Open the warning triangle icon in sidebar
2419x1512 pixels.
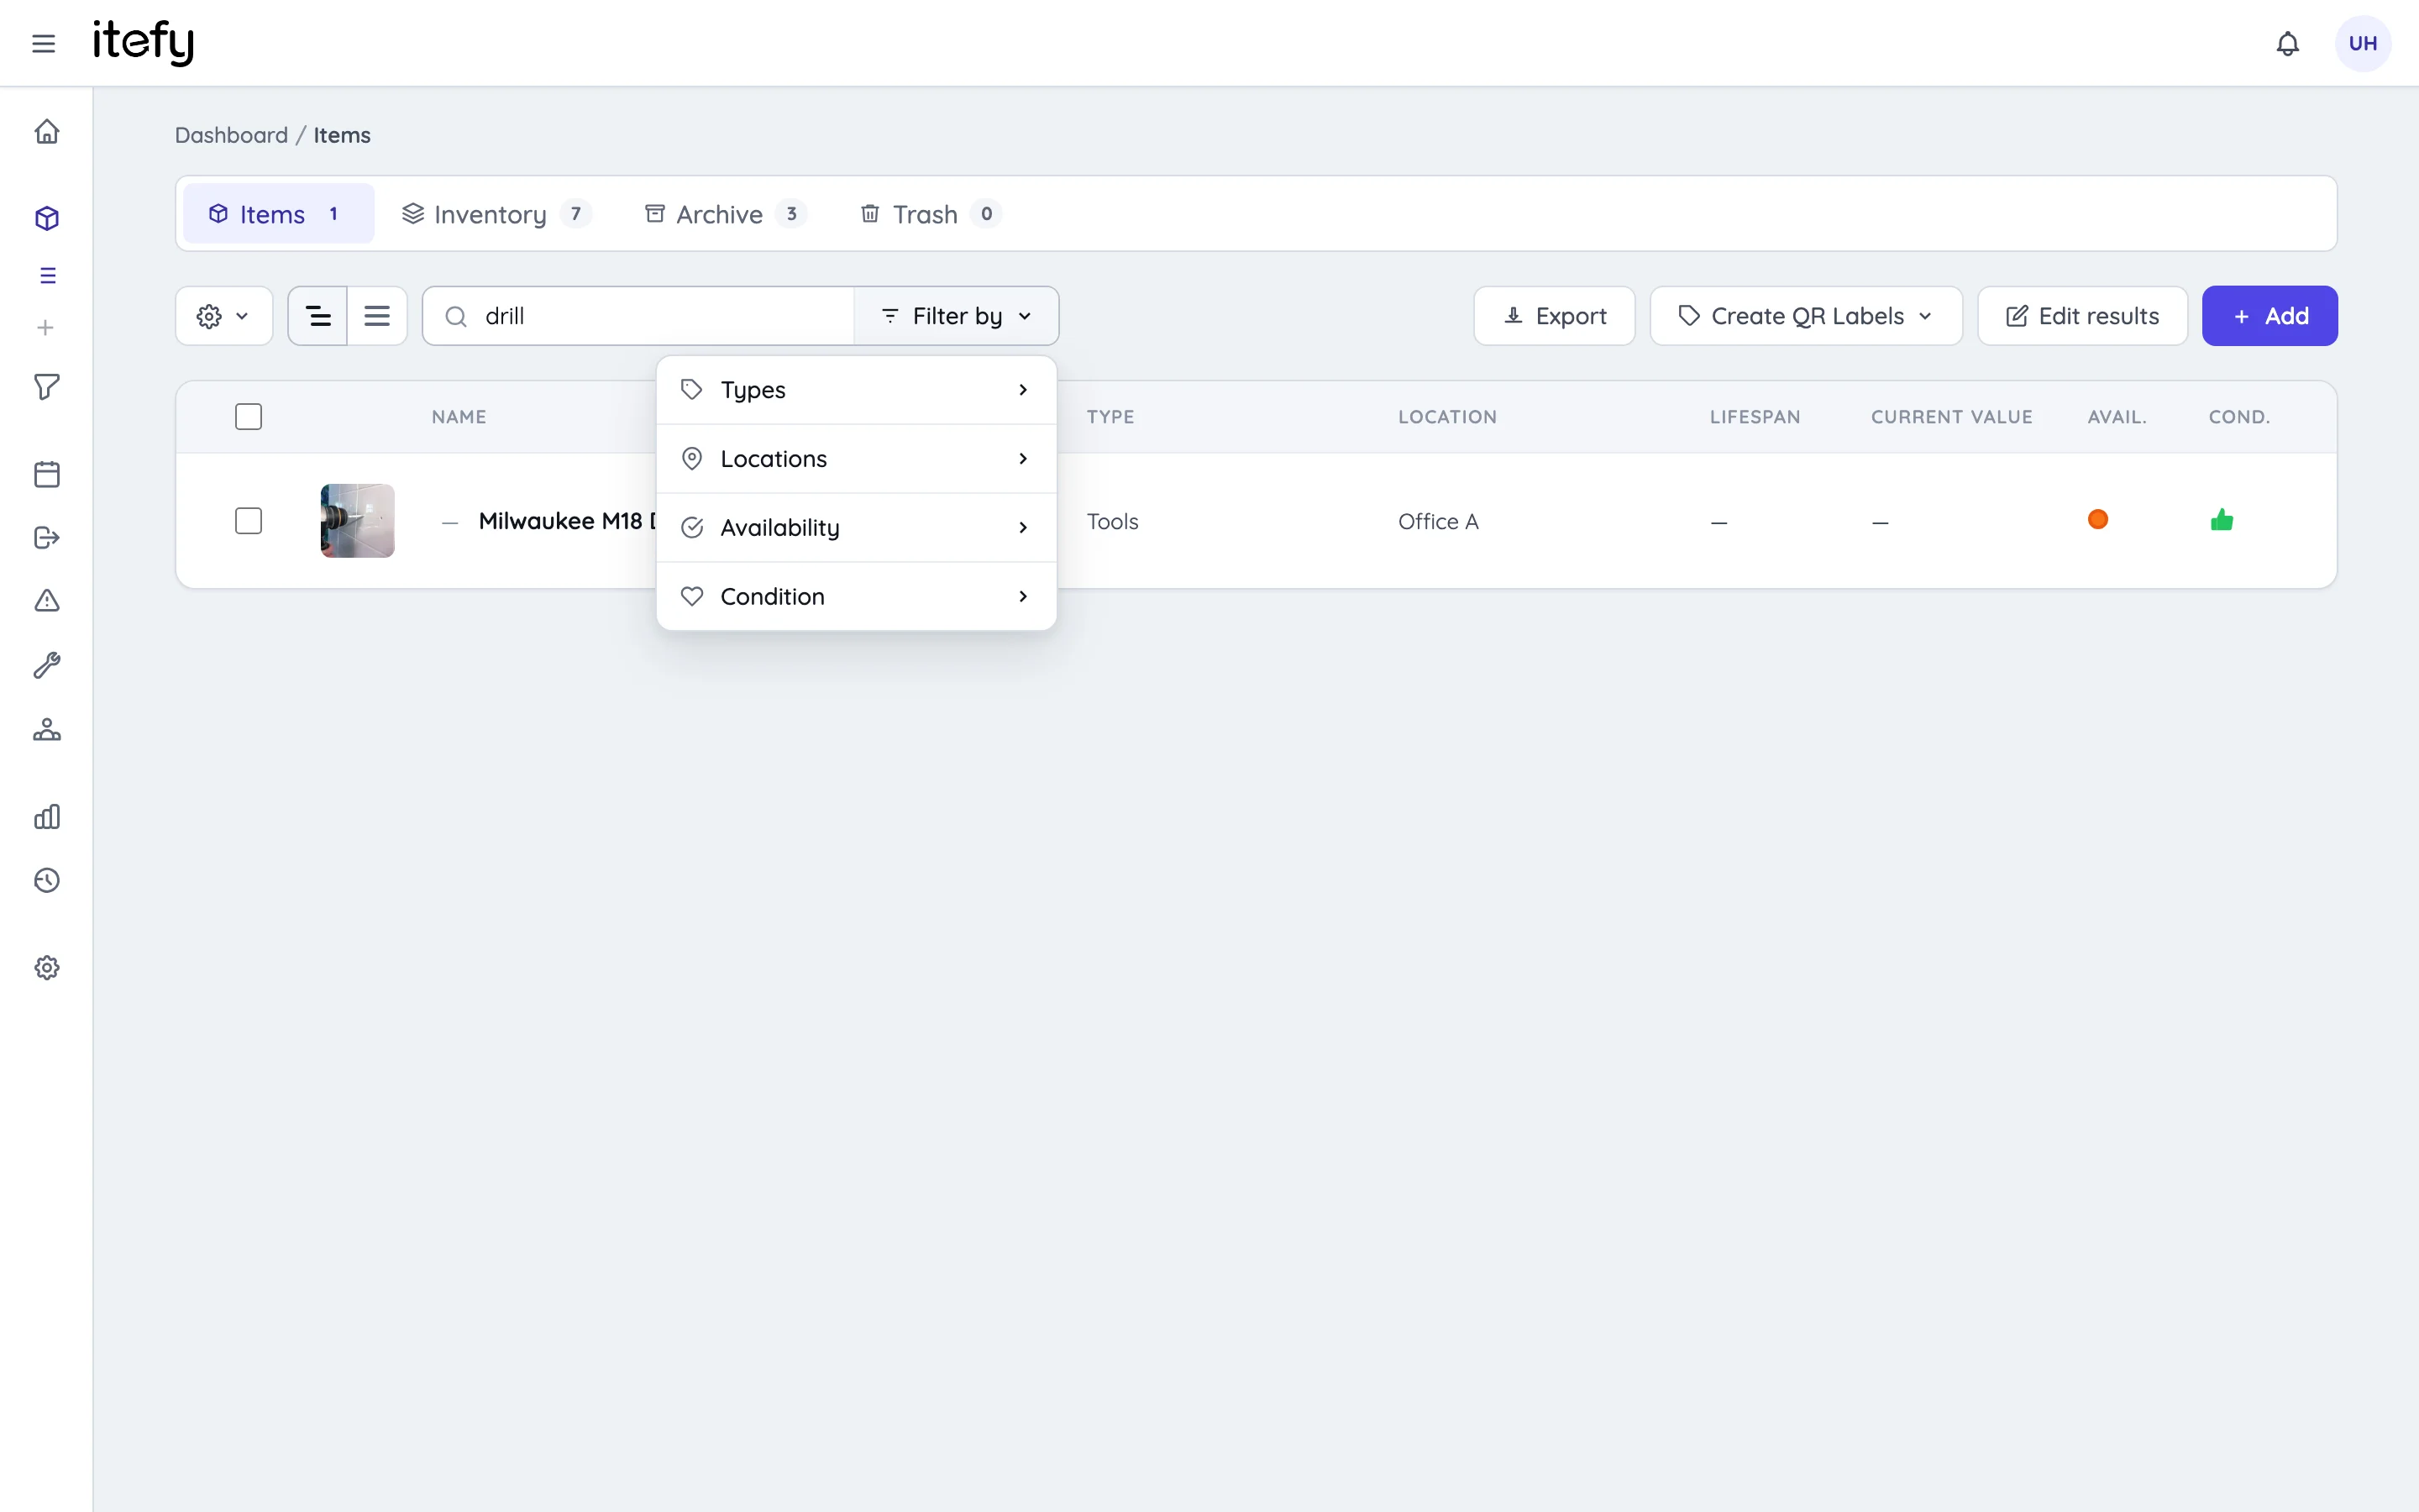coord(47,600)
